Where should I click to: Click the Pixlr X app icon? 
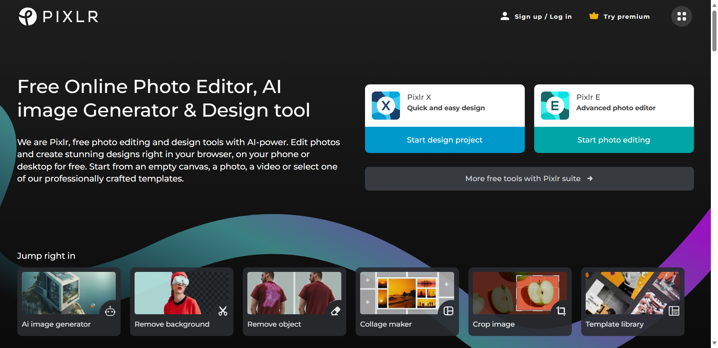386,106
